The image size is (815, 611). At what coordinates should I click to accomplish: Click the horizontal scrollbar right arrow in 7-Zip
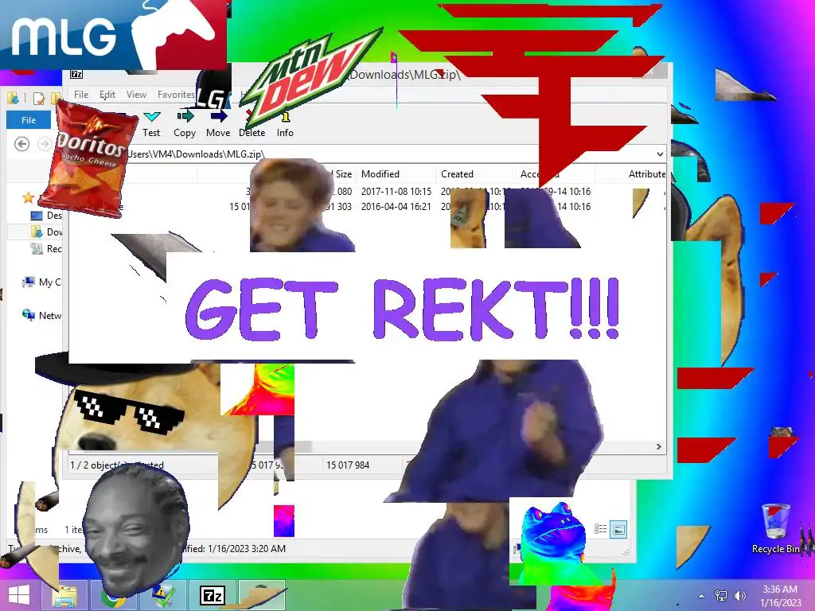point(659,447)
